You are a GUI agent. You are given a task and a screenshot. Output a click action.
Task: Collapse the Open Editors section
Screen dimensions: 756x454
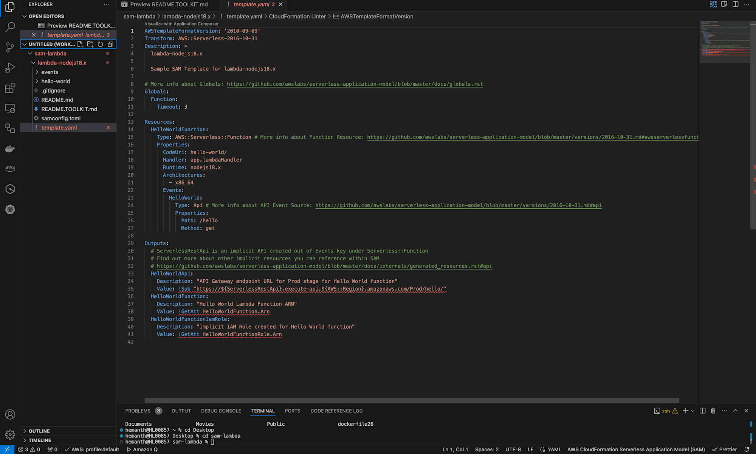coord(25,16)
